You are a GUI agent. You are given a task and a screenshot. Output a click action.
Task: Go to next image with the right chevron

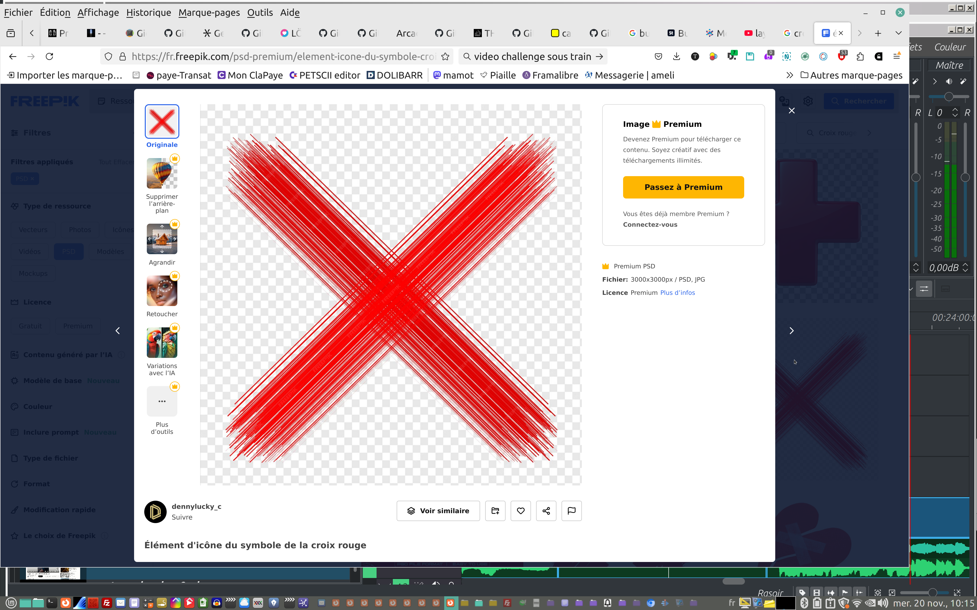pyautogui.click(x=791, y=331)
